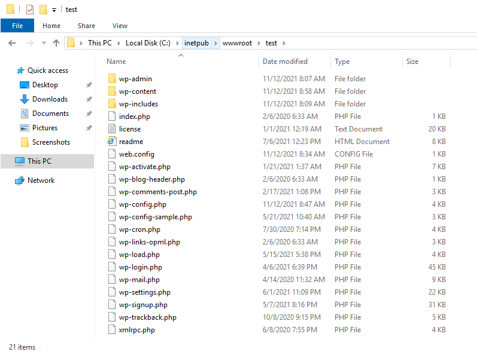Select This PC in the address breadcrumb
Image resolution: width=477 pixels, height=352 pixels.
100,43
